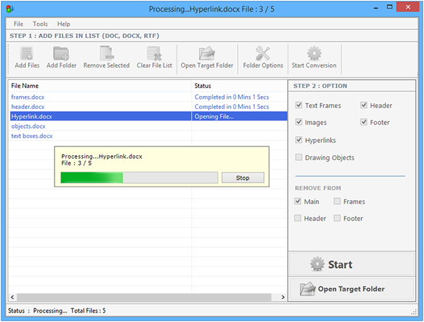Enable the Drawing Objects checkbox
424x322 pixels.
pyautogui.click(x=299, y=157)
